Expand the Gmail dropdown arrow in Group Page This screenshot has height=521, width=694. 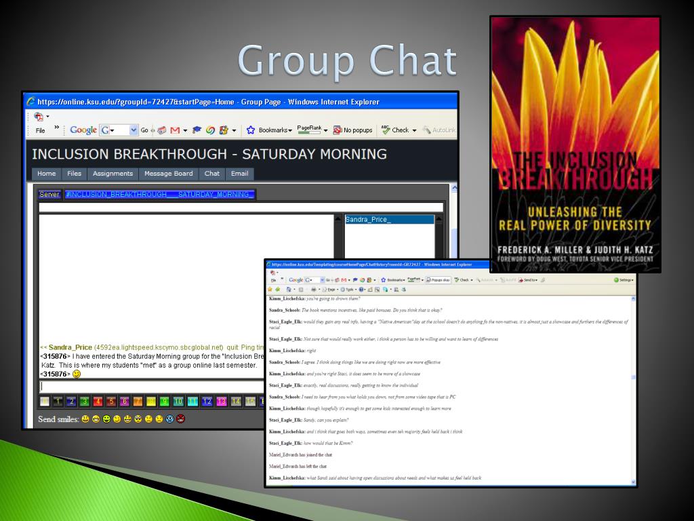185,130
